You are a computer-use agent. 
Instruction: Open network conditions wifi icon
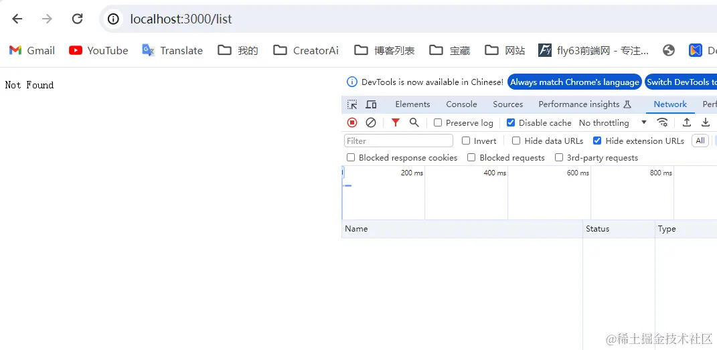point(662,122)
